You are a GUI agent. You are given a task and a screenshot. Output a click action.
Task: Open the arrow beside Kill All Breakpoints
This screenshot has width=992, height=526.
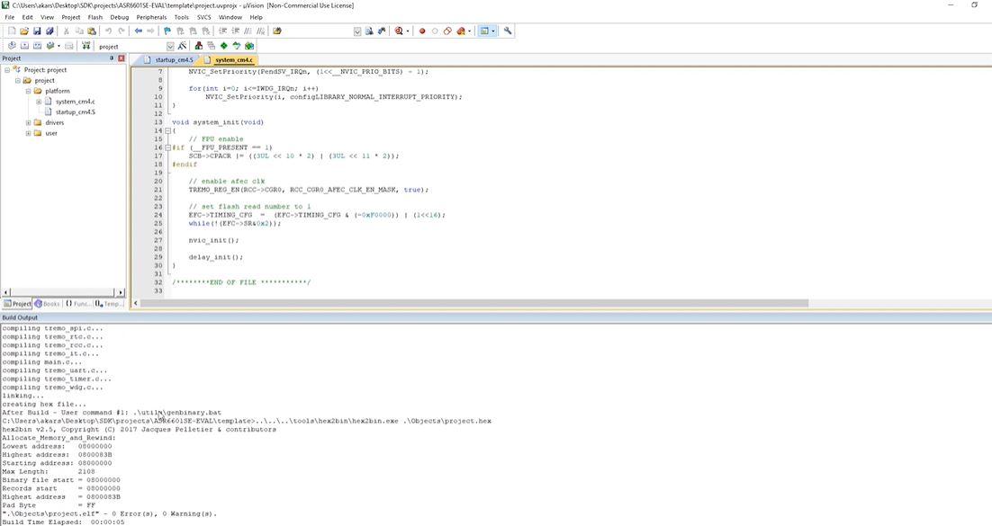(x=469, y=31)
